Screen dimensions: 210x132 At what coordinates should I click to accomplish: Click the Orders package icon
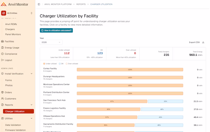[x=2, y=92]
